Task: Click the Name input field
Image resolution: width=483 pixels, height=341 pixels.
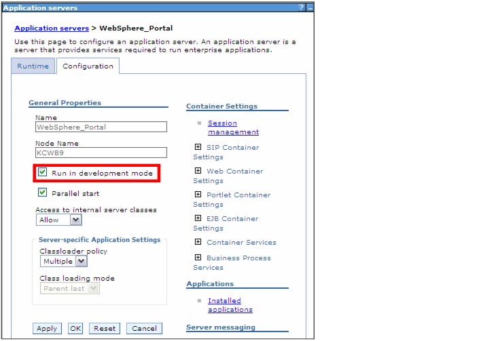Action: (x=101, y=127)
